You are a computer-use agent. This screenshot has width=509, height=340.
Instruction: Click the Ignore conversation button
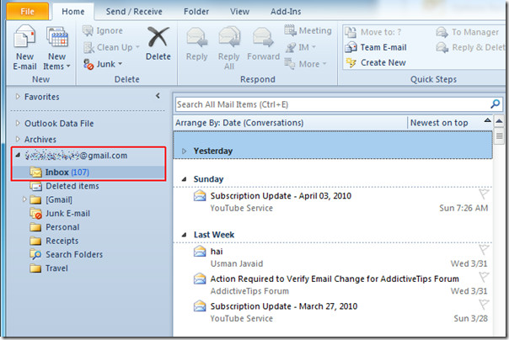tap(103, 30)
